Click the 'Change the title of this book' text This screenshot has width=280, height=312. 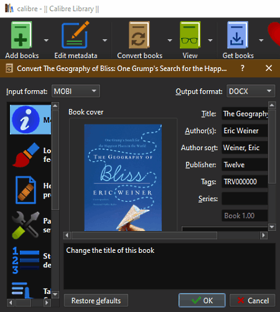click(x=110, y=250)
